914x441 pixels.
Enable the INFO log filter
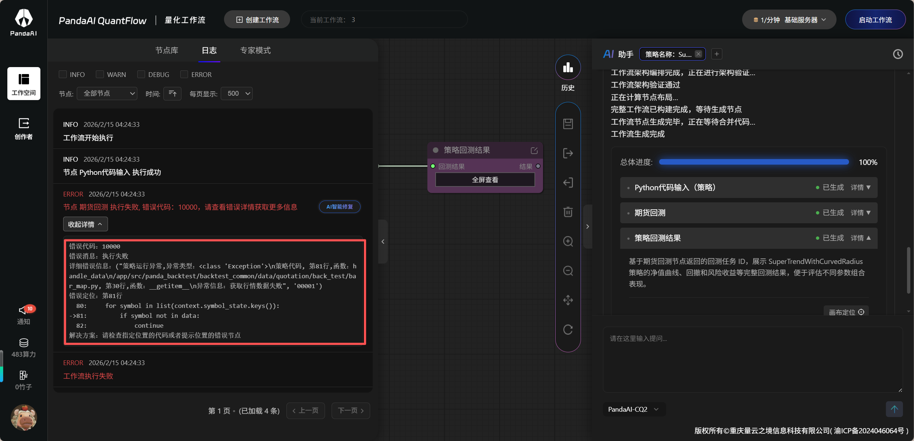(x=63, y=74)
